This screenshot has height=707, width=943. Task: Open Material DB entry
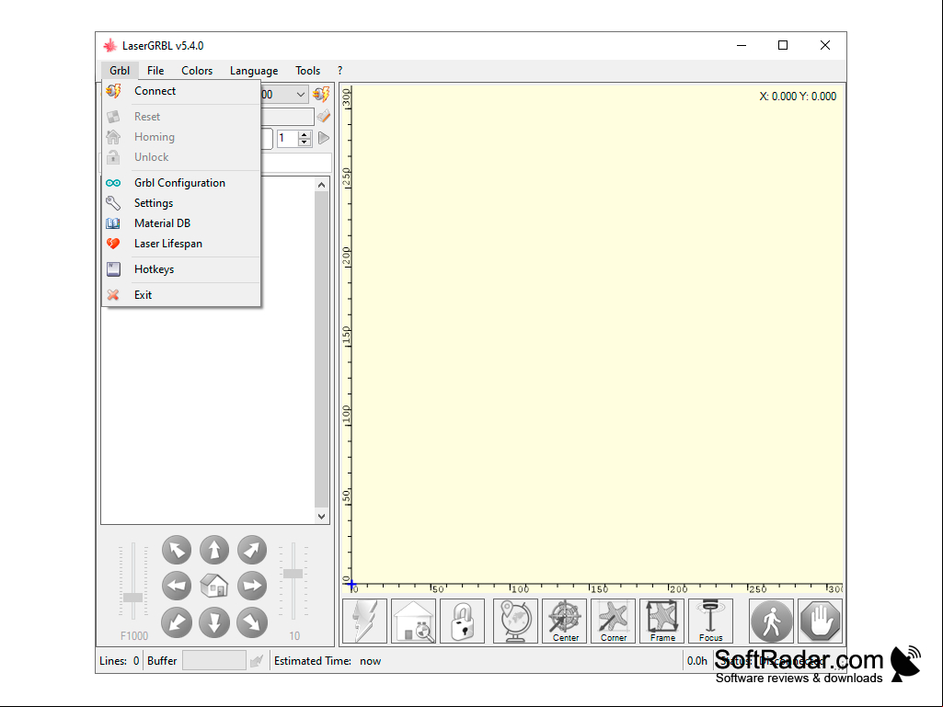pyautogui.click(x=181, y=223)
